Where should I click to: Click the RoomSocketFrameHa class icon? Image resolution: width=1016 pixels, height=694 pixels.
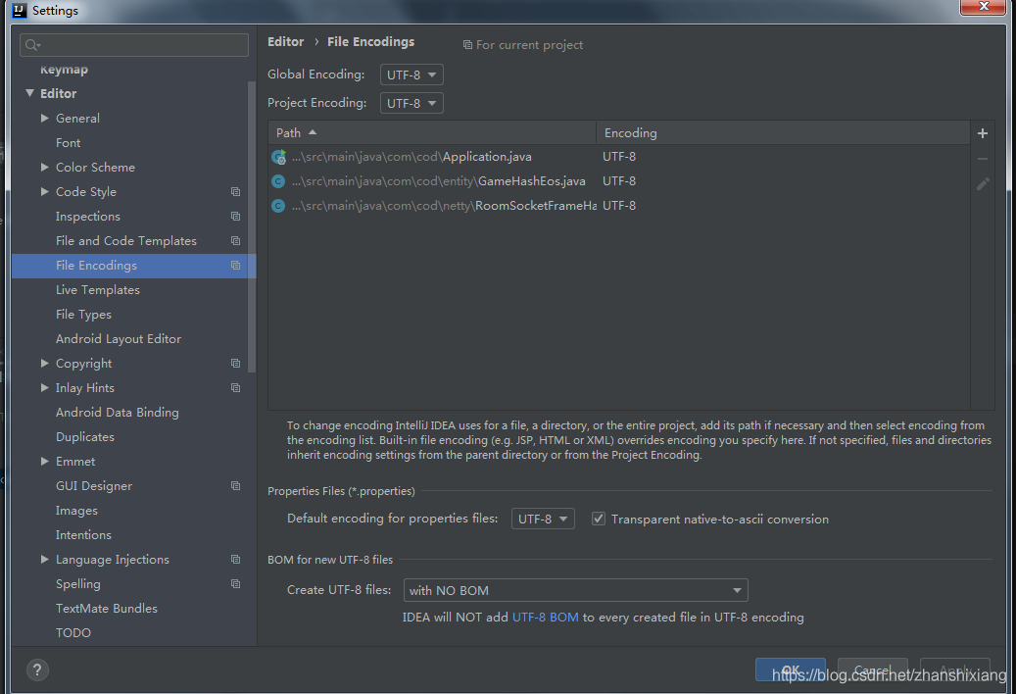tap(278, 206)
